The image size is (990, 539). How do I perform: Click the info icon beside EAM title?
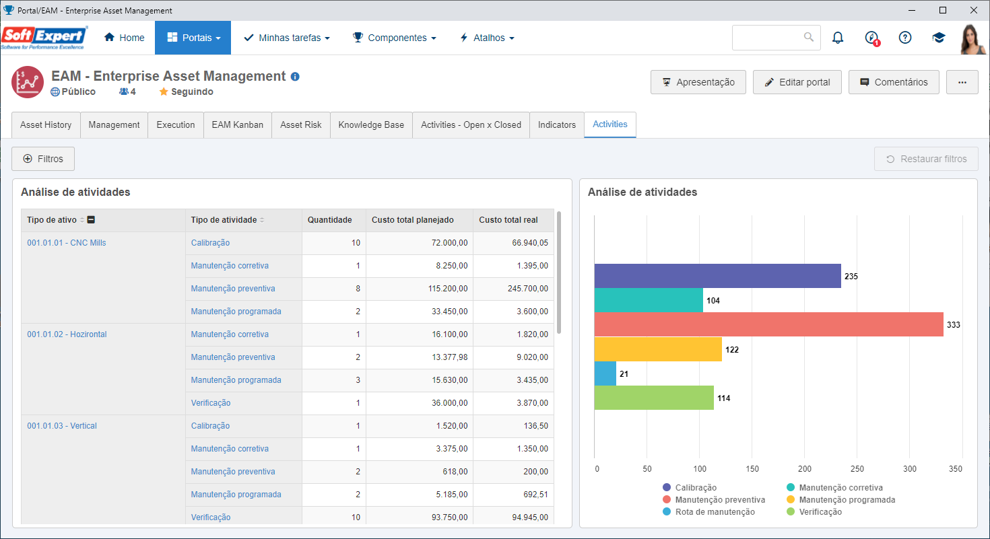[x=295, y=77]
